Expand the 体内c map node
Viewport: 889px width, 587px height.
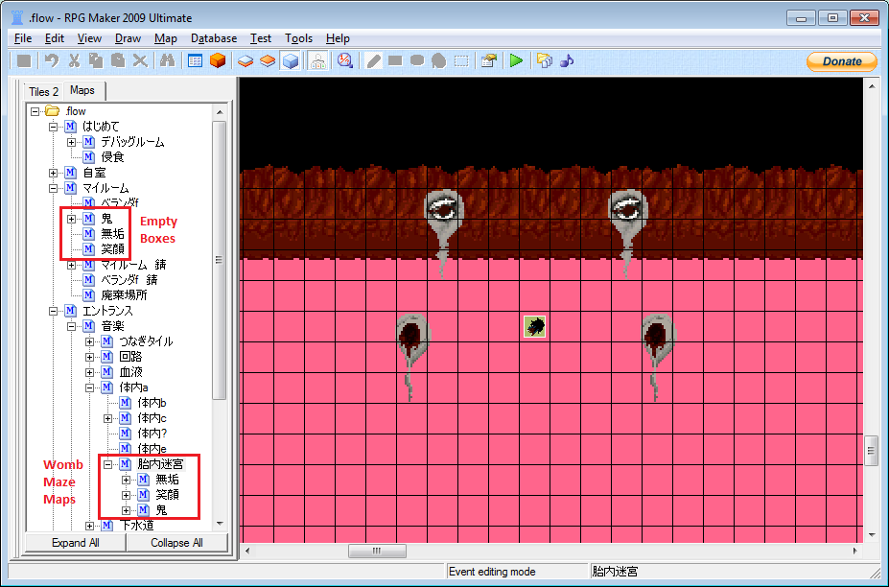point(107,418)
